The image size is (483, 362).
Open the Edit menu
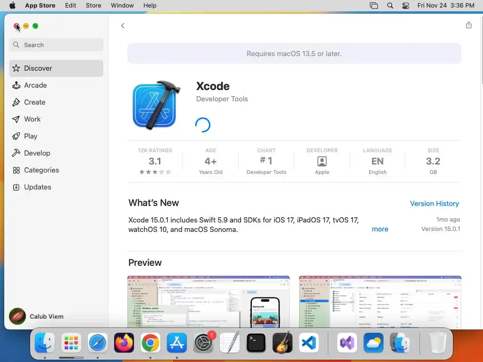pos(71,6)
